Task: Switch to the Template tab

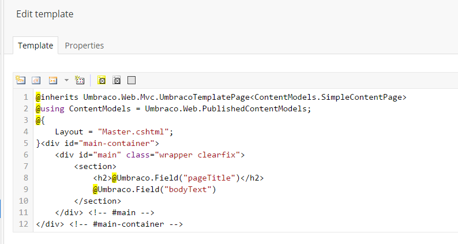Action: [x=35, y=46]
